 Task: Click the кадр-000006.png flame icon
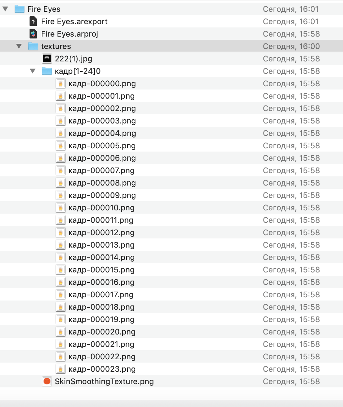pos(61,158)
